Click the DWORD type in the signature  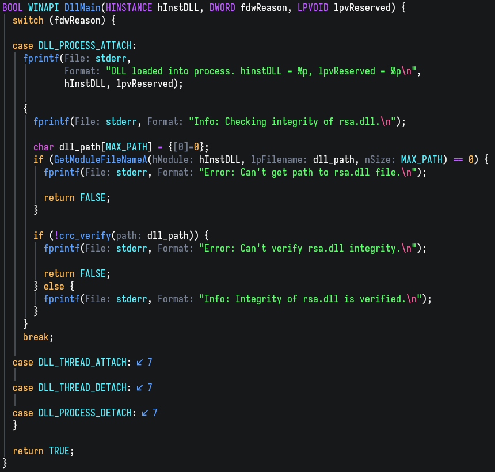coord(222,7)
